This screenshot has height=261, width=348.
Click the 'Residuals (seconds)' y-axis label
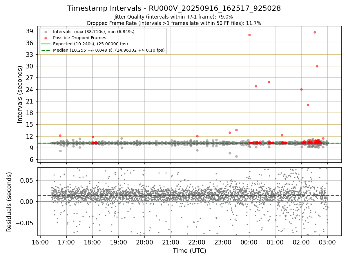(x=9, y=202)
